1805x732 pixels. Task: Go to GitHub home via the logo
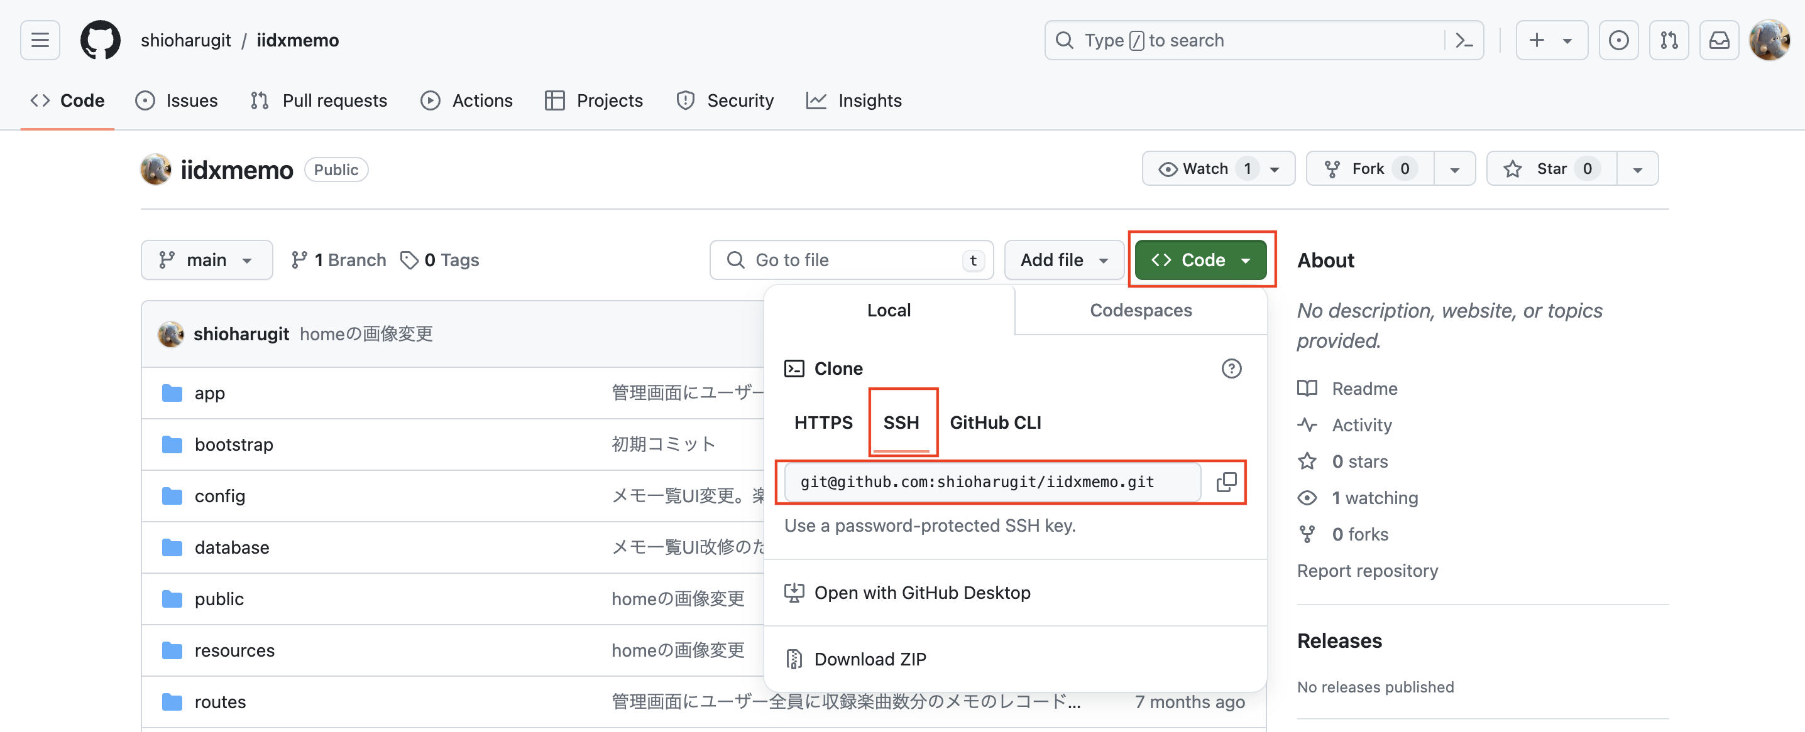(100, 40)
